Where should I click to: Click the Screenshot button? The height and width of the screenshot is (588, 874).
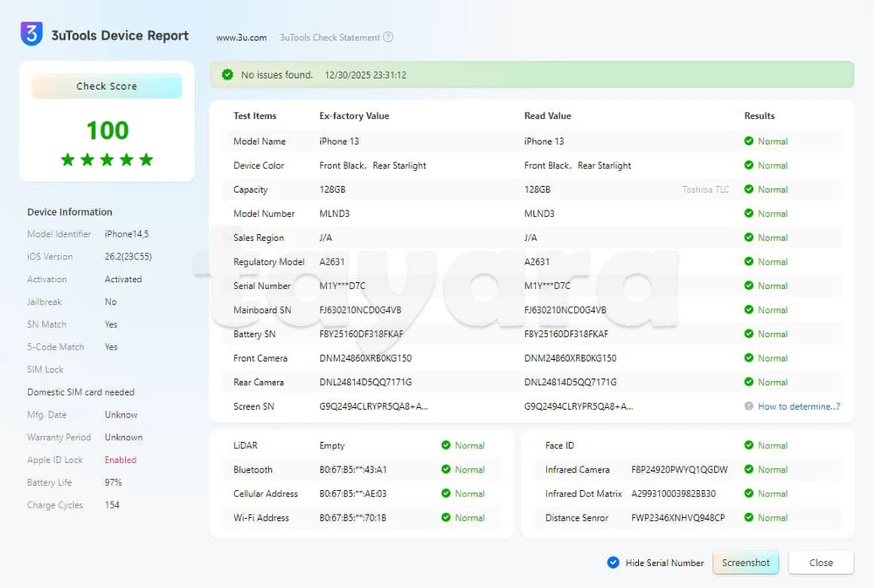click(746, 563)
